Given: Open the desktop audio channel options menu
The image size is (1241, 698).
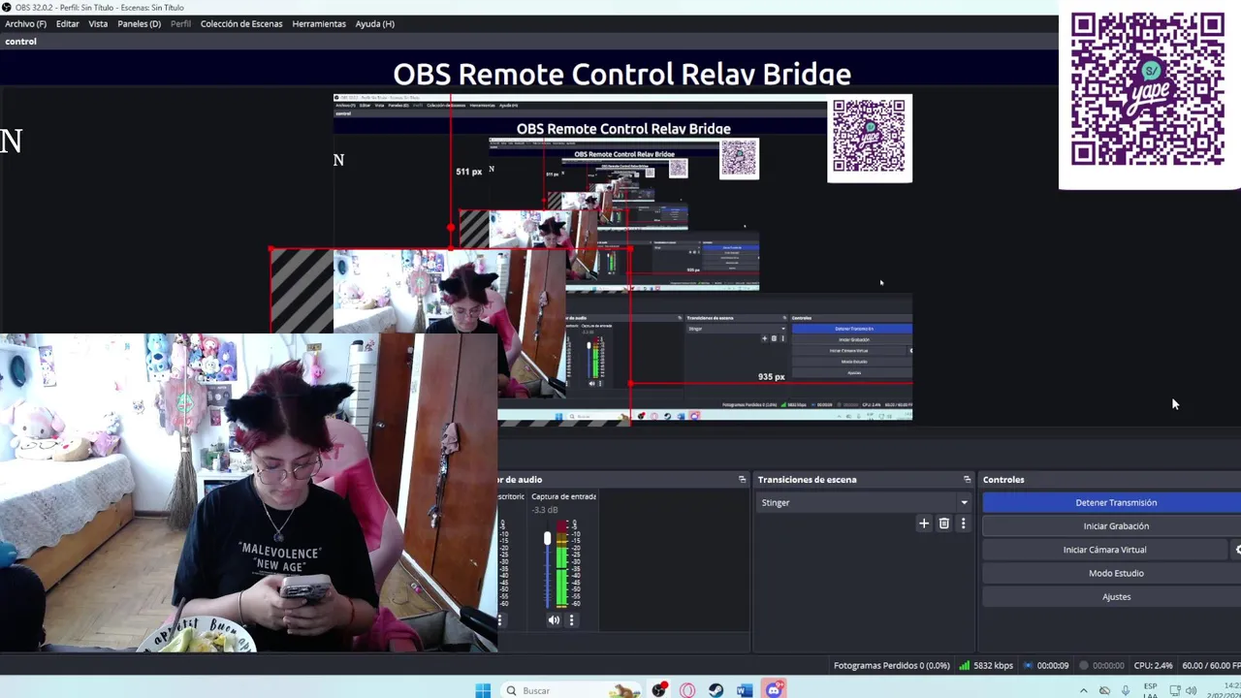Looking at the screenshot, I should point(500,620).
